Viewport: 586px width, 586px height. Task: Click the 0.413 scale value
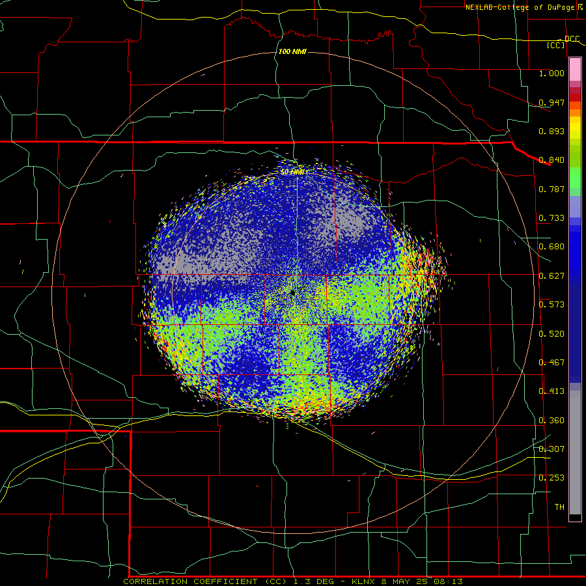point(551,391)
